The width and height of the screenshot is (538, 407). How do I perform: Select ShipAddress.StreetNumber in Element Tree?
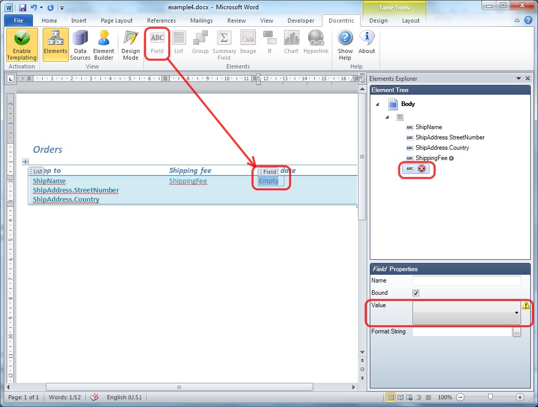[450, 137]
